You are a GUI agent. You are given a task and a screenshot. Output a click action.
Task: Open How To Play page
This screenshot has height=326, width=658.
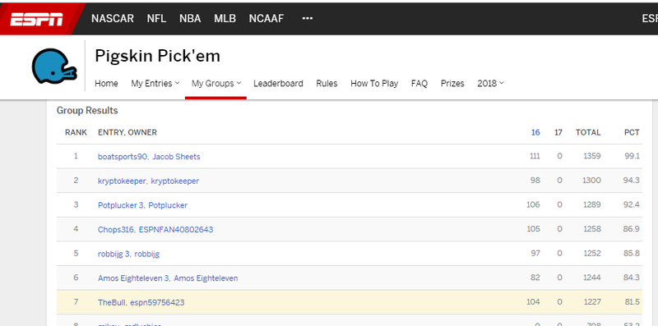374,84
